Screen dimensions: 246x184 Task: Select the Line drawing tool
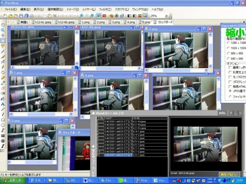[x=3, y=109]
